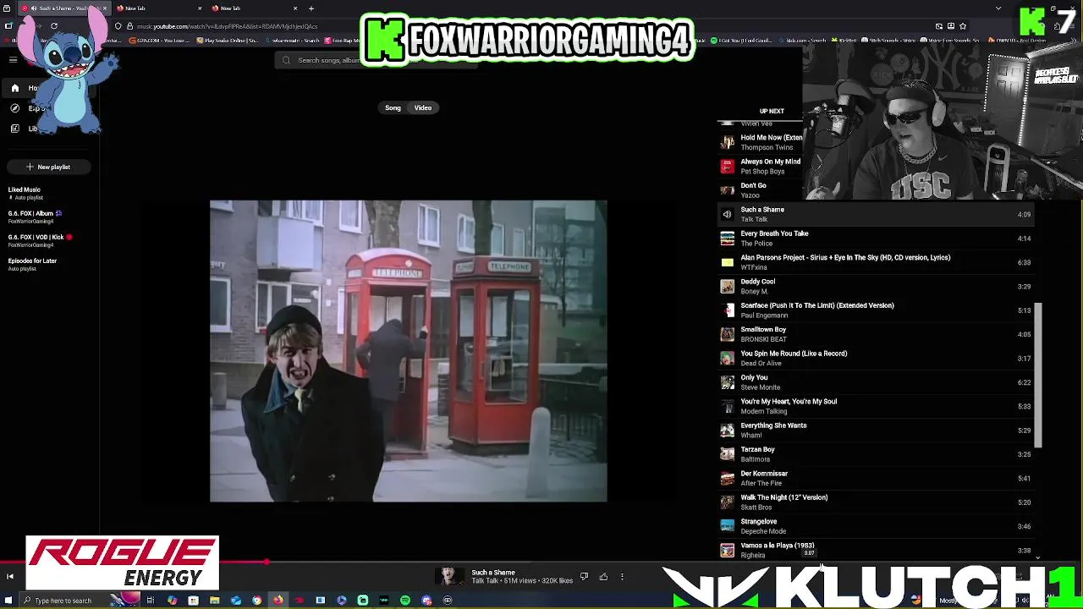1083x609 pixels.
Task: Play Scarface (Push It To The Limit)
Action: pos(877,310)
